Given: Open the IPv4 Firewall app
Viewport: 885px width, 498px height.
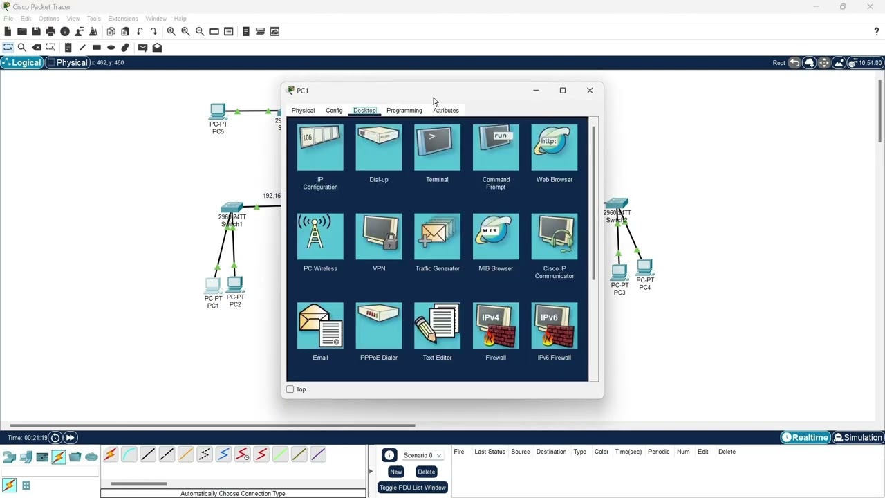Looking at the screenshot, I should (x=496, y=326).
